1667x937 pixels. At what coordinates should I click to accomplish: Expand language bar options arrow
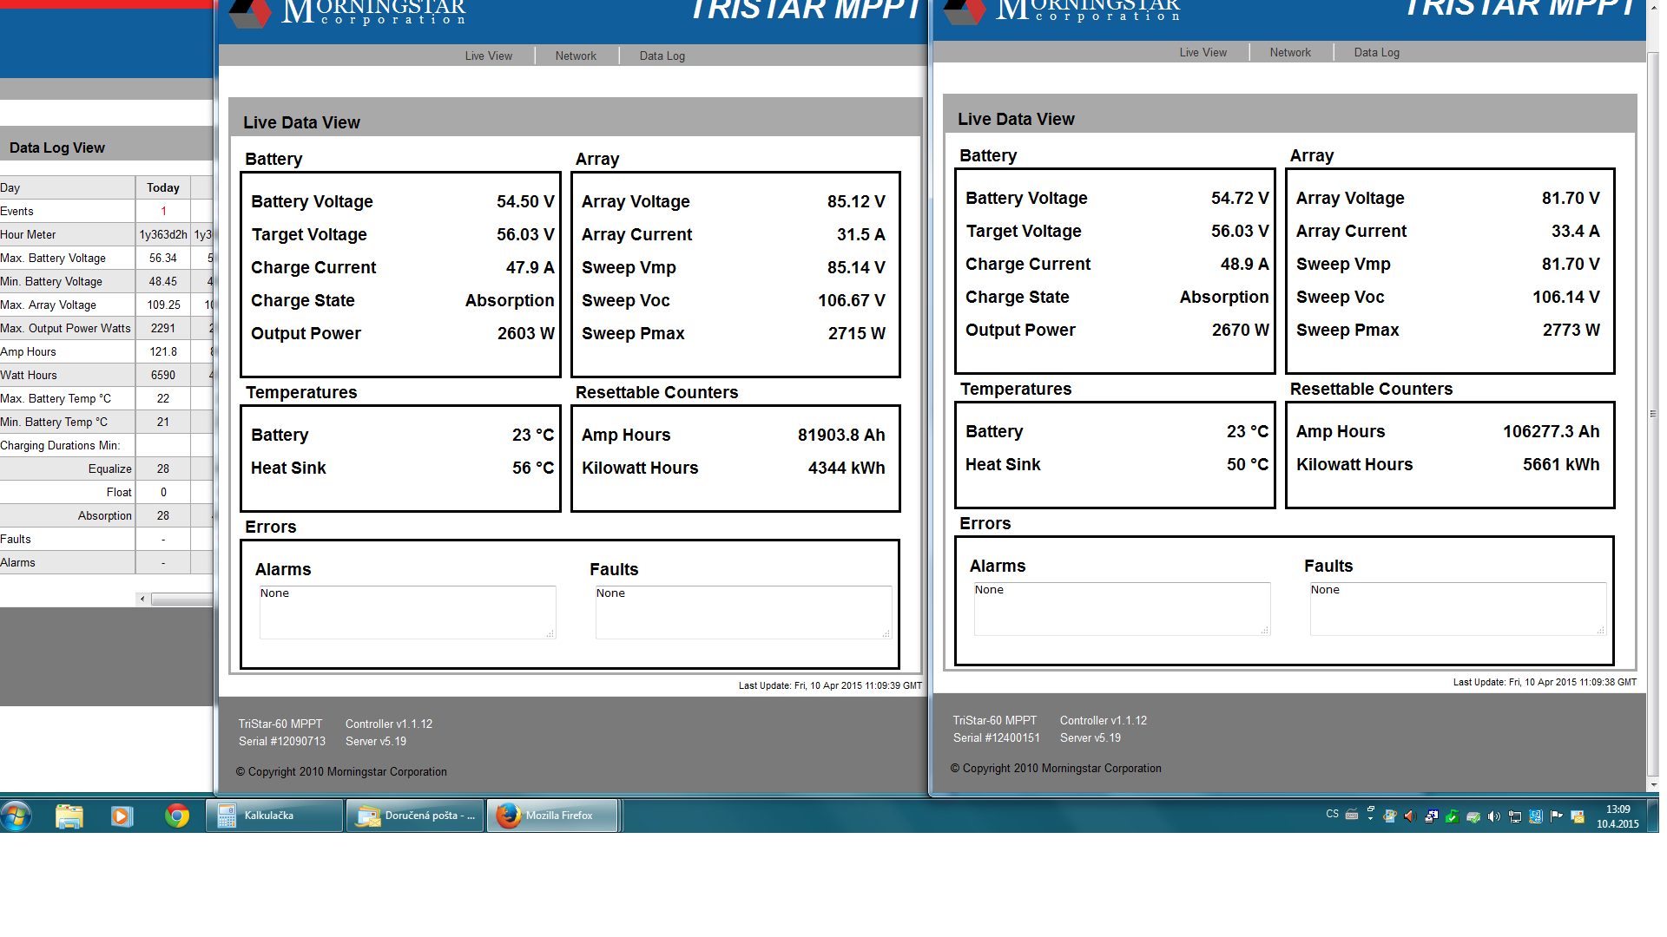pyautogui.click(x=1370, y=818)
